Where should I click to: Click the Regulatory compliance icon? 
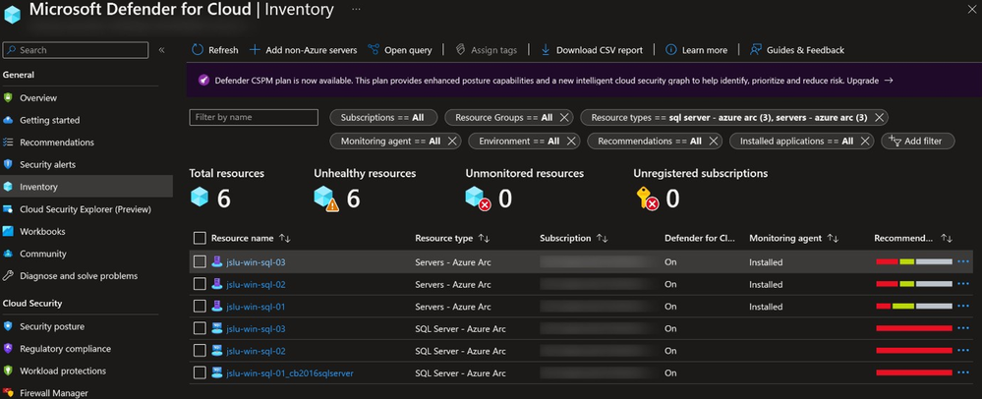pyautogui.click(x=8, y=348)
